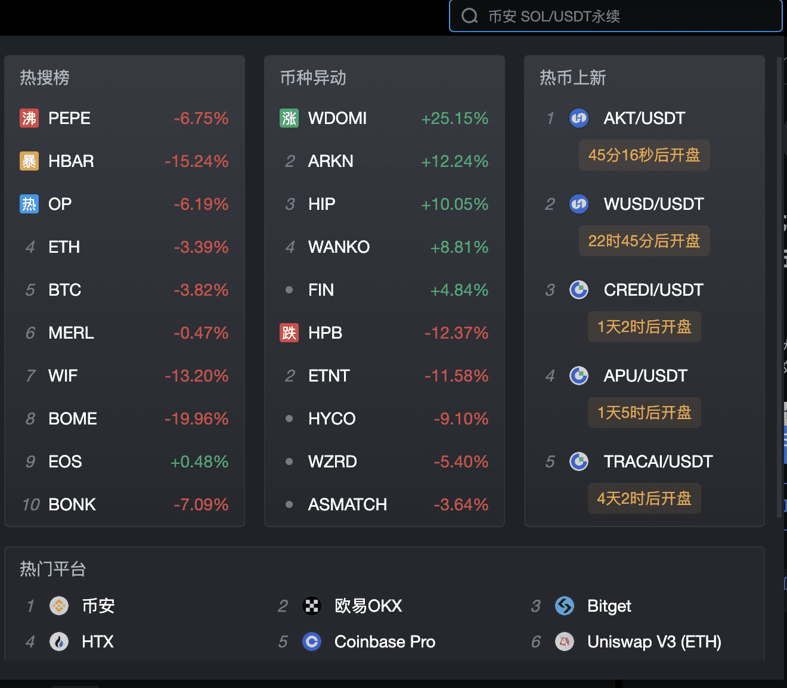This screenshot has height=688, width=787.
Task: Click the 45分16秒后开盘 countdown badge
Action: [645, 155]
